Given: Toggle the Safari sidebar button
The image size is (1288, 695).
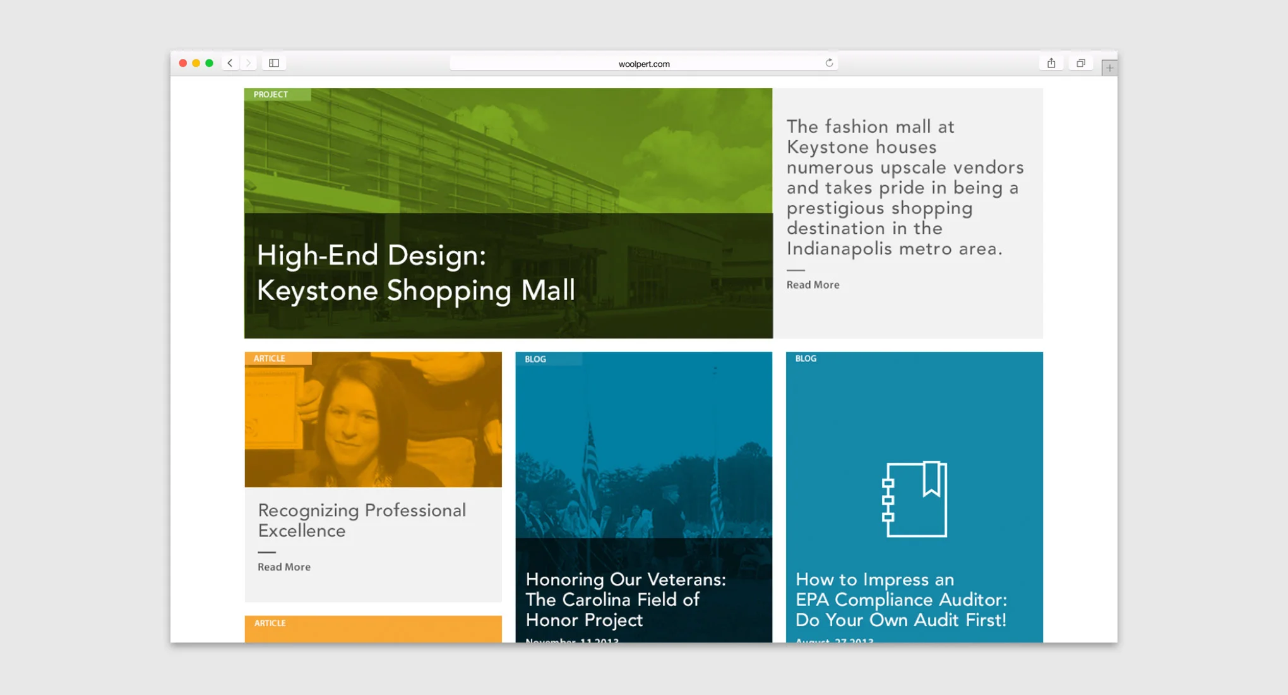Looking at the screenshot, I should 274,63.
